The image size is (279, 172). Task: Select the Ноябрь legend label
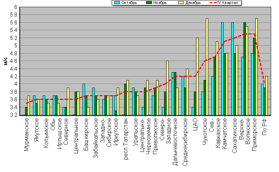(160, 3)
